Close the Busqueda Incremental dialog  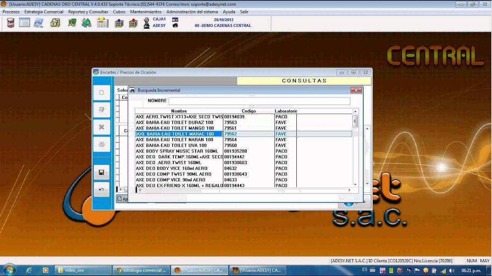[356, 90]
